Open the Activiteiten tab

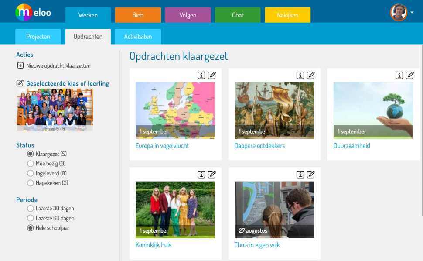(x=138, y=37)
